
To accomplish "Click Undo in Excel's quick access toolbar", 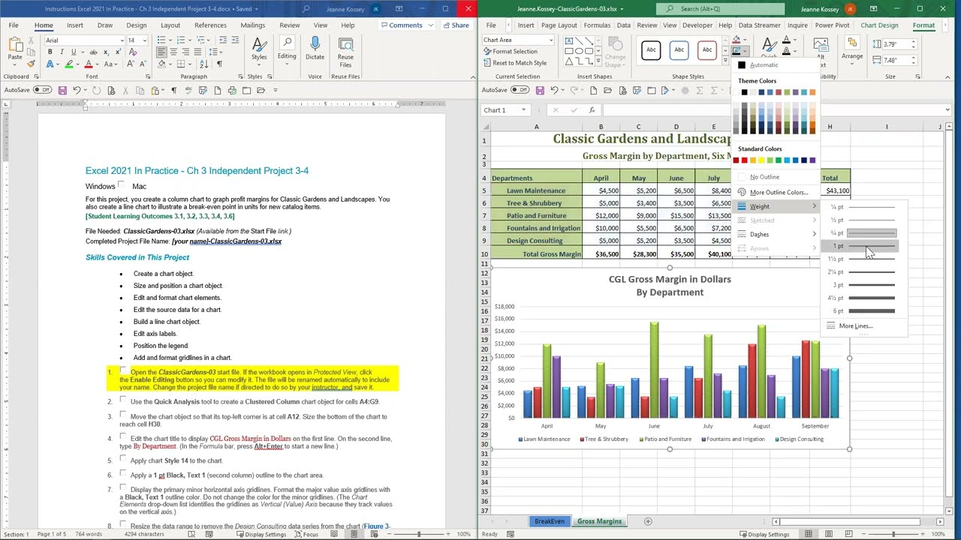I will (553, 90).
